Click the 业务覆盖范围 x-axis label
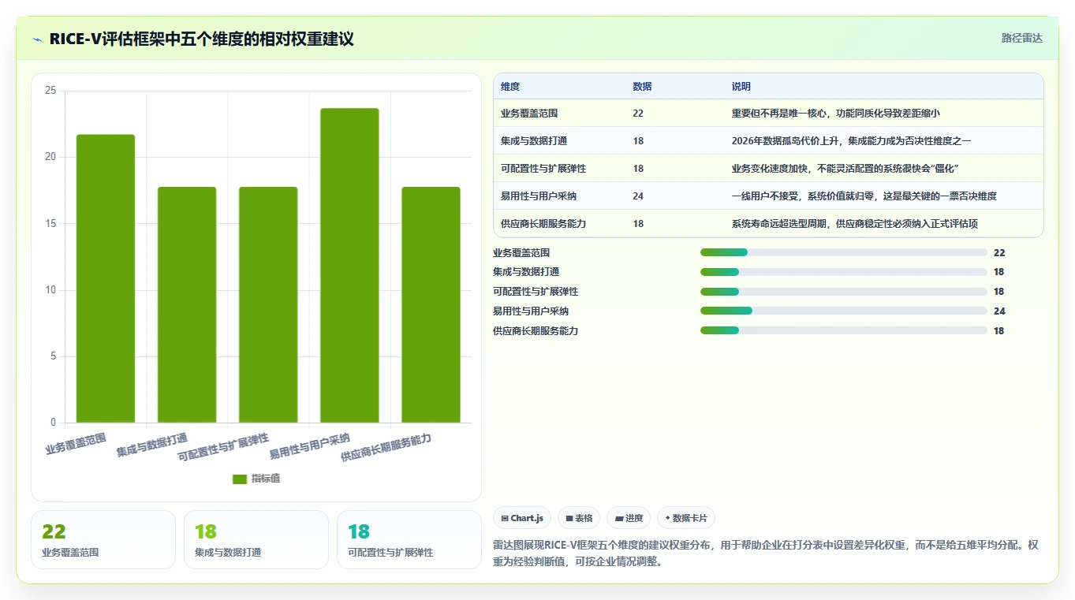This screenshot has height=600, width=1075. 76,443
